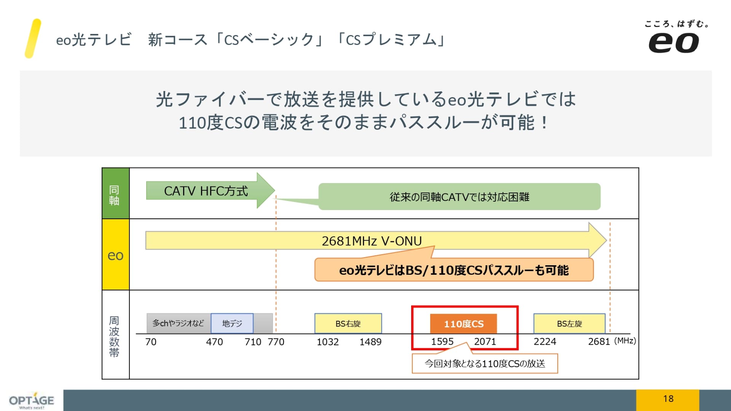Click the frequency value '1595'

pyautogui.click(x=442, y=341)
